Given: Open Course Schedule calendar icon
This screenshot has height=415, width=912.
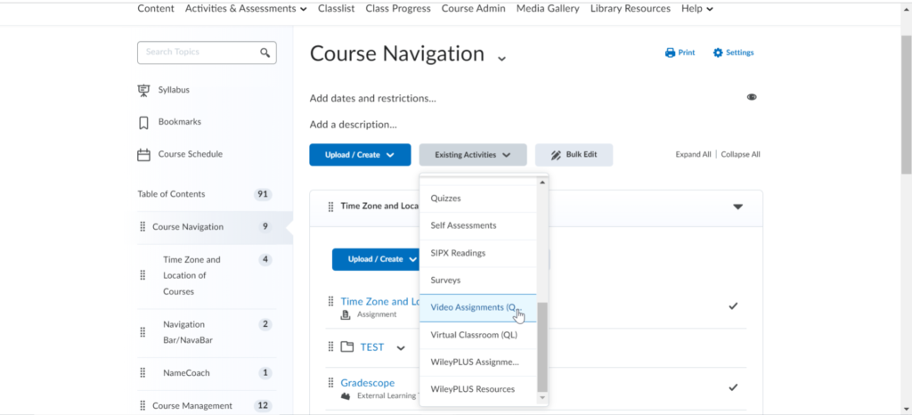Looking at the screenshot, I should click(143, 154).
